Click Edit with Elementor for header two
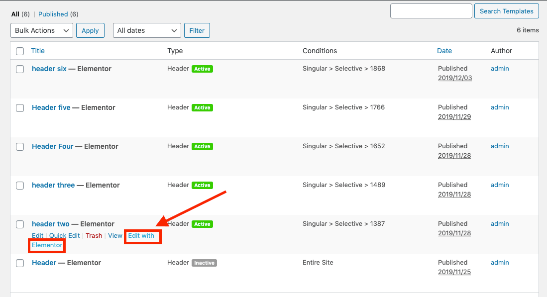The image size is (547, 297). click(143, 235)
